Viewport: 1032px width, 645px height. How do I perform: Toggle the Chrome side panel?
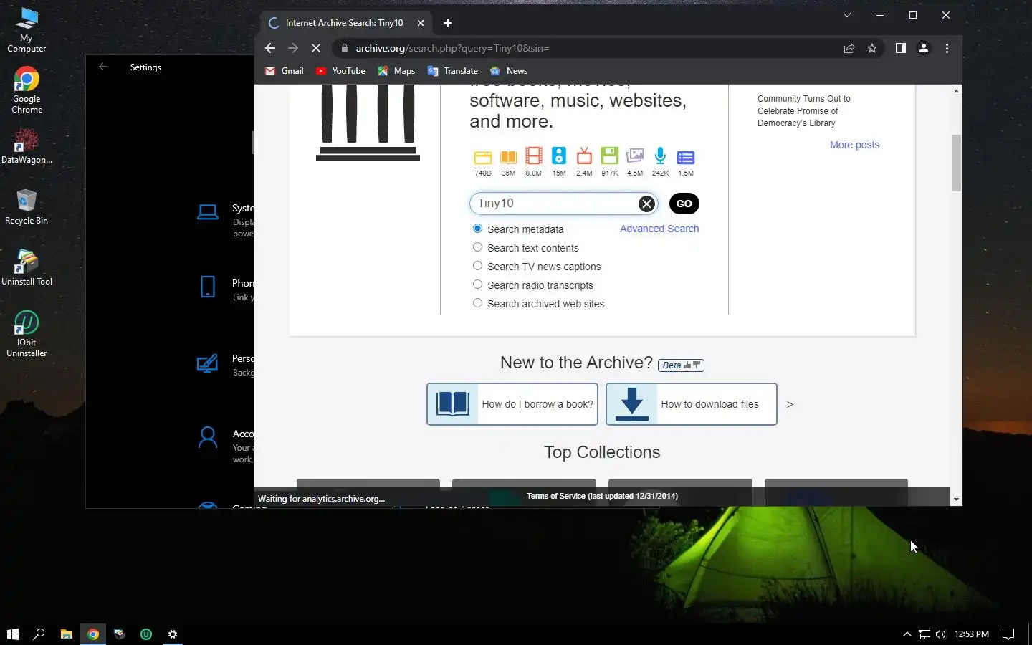[901, 48]
